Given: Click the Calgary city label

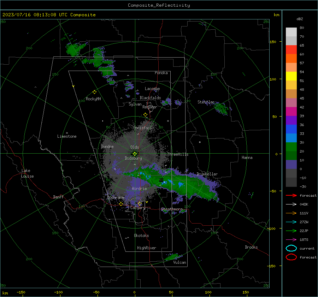Looking at the screenshot, I should coord(138,208).
